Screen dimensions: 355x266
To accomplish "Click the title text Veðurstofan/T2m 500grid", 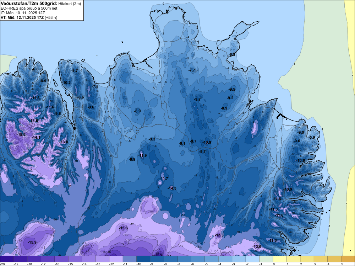I will [x=29, y=4].
